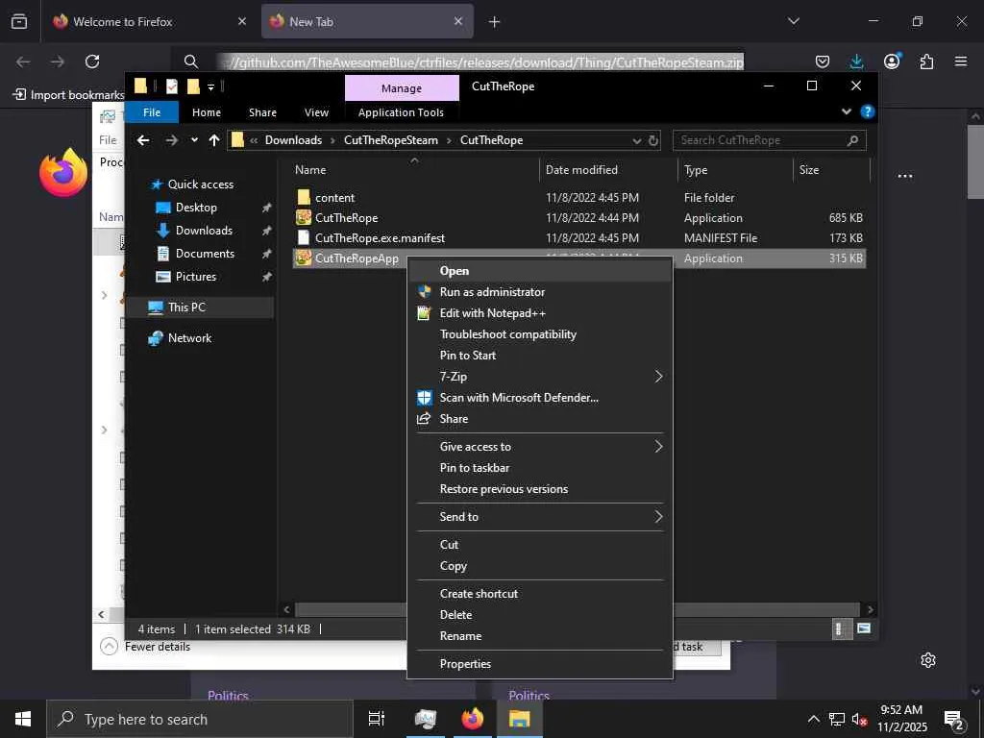Go forward in File Explorer
Image resolution: width=984 pixels, height=738 pixels.
171,140
